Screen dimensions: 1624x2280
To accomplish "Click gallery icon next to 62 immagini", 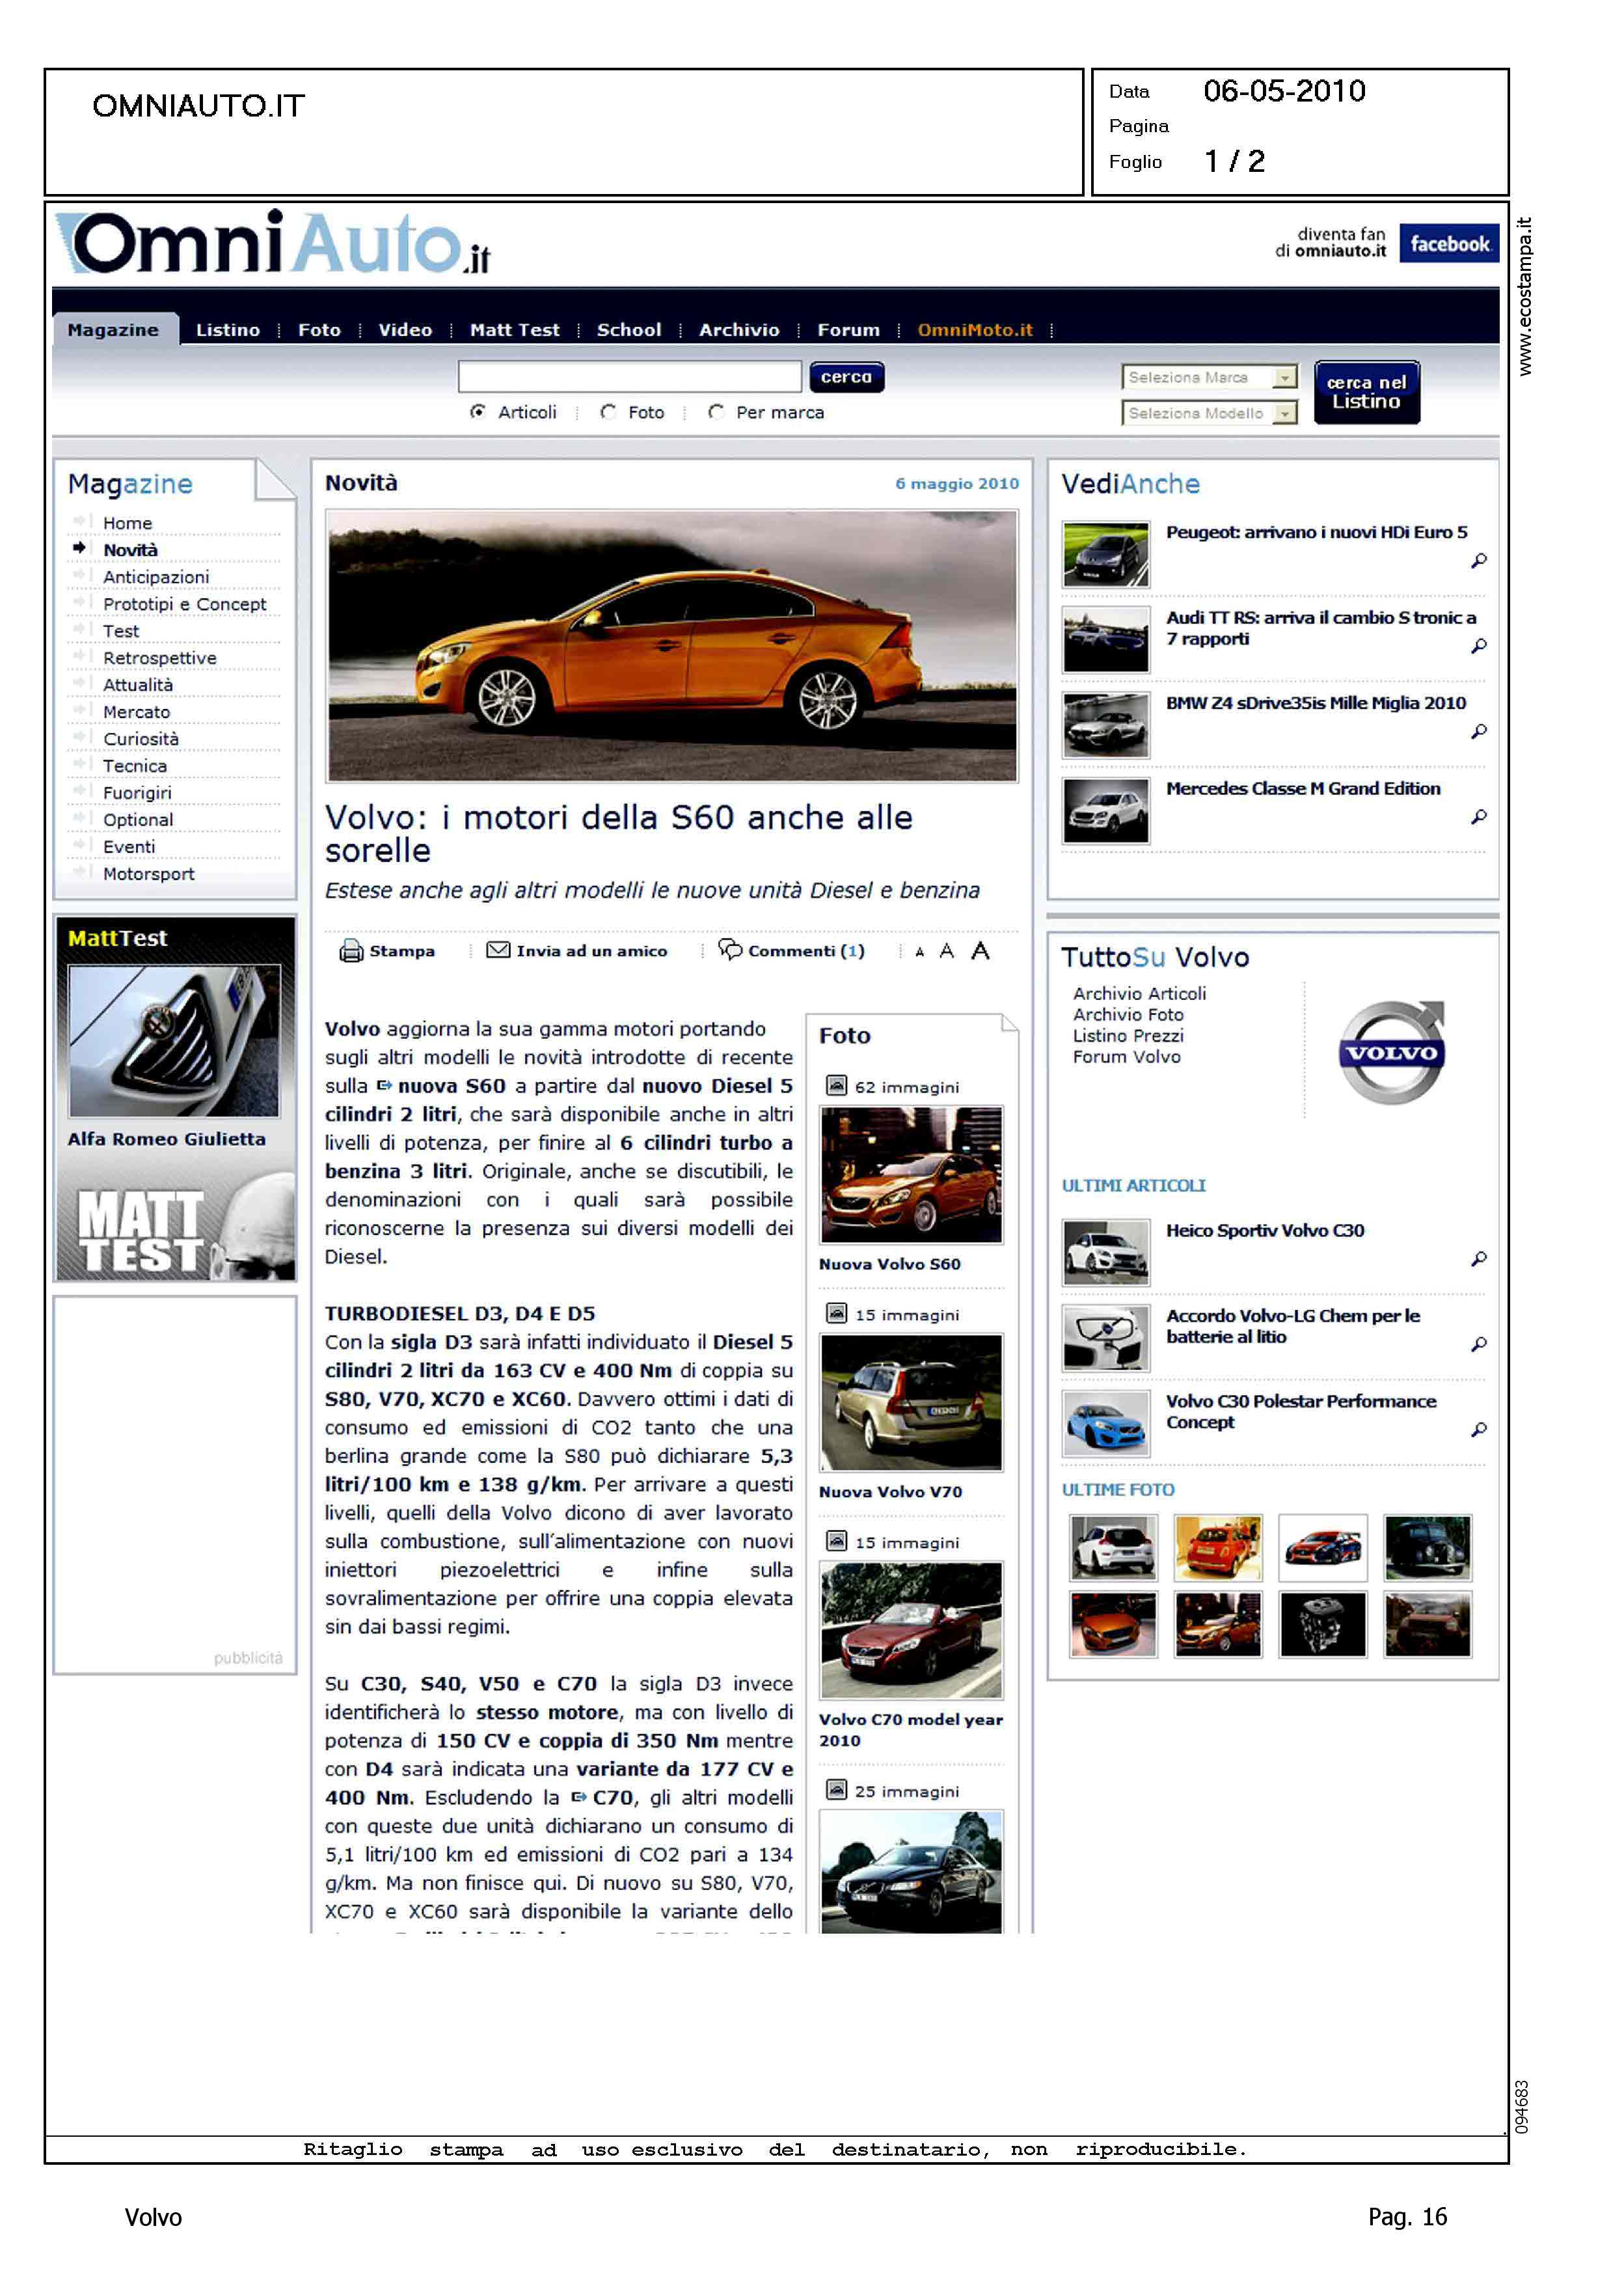I will pos(836,1085).
